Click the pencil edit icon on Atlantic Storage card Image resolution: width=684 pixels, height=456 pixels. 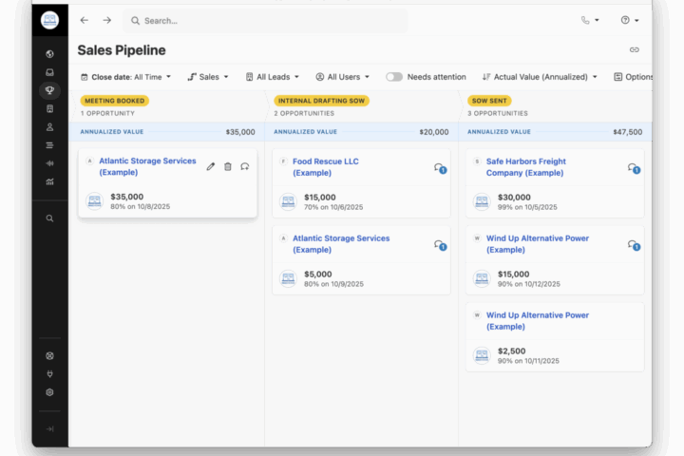click(x=211, y=166)
